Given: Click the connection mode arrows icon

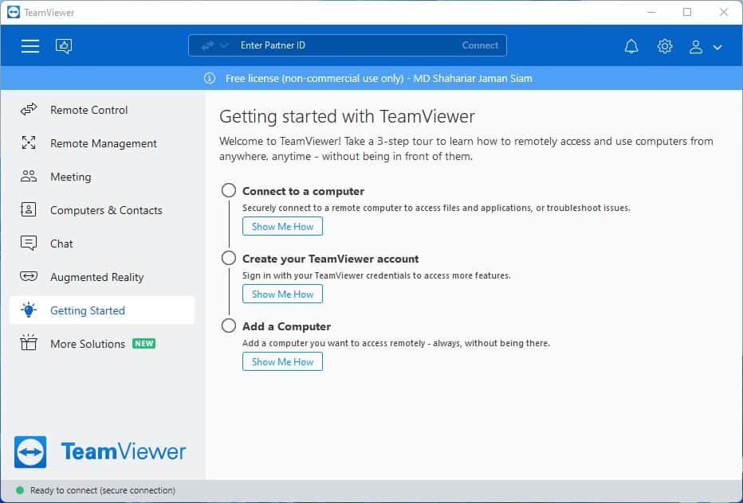Looking at the screenshot, I should (x=207, y=45).
